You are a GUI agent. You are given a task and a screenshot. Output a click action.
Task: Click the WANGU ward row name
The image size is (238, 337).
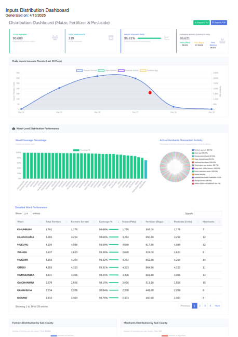pos(22,252)
